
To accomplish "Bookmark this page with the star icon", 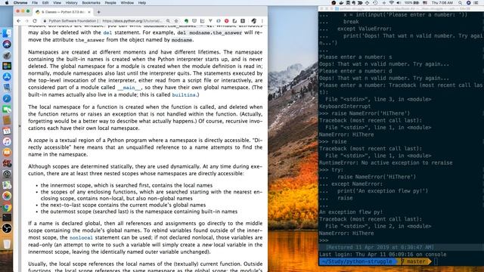I will pyautogui.click(x=176, y=21).
